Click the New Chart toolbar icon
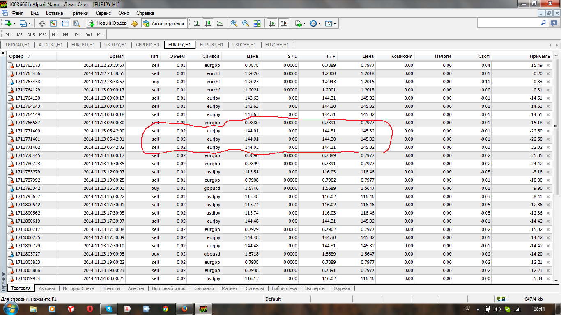 pyautogui.click(x=8, y=23)
